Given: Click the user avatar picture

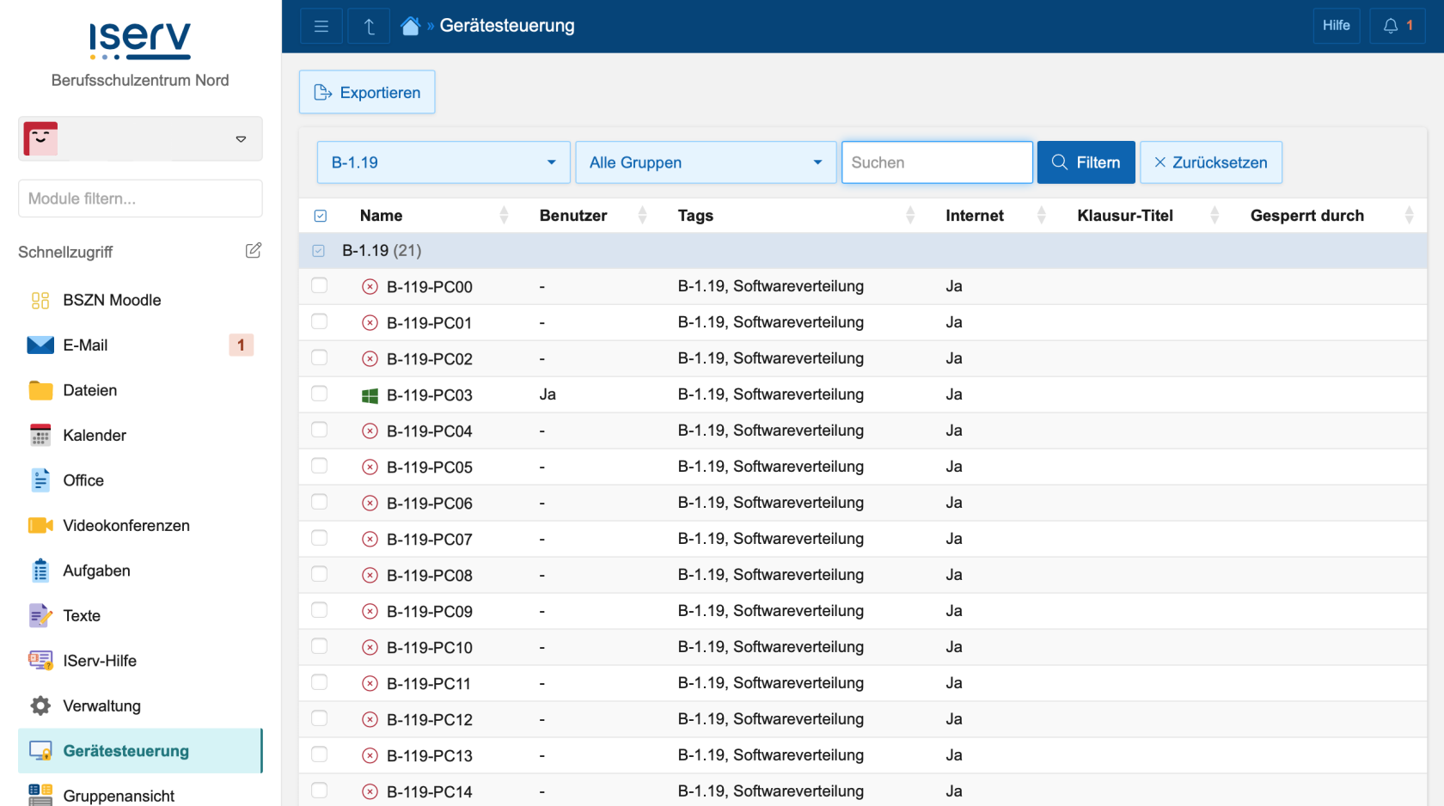Looking at the screenshot, I should pyautogui.click(x=41, y=138).
